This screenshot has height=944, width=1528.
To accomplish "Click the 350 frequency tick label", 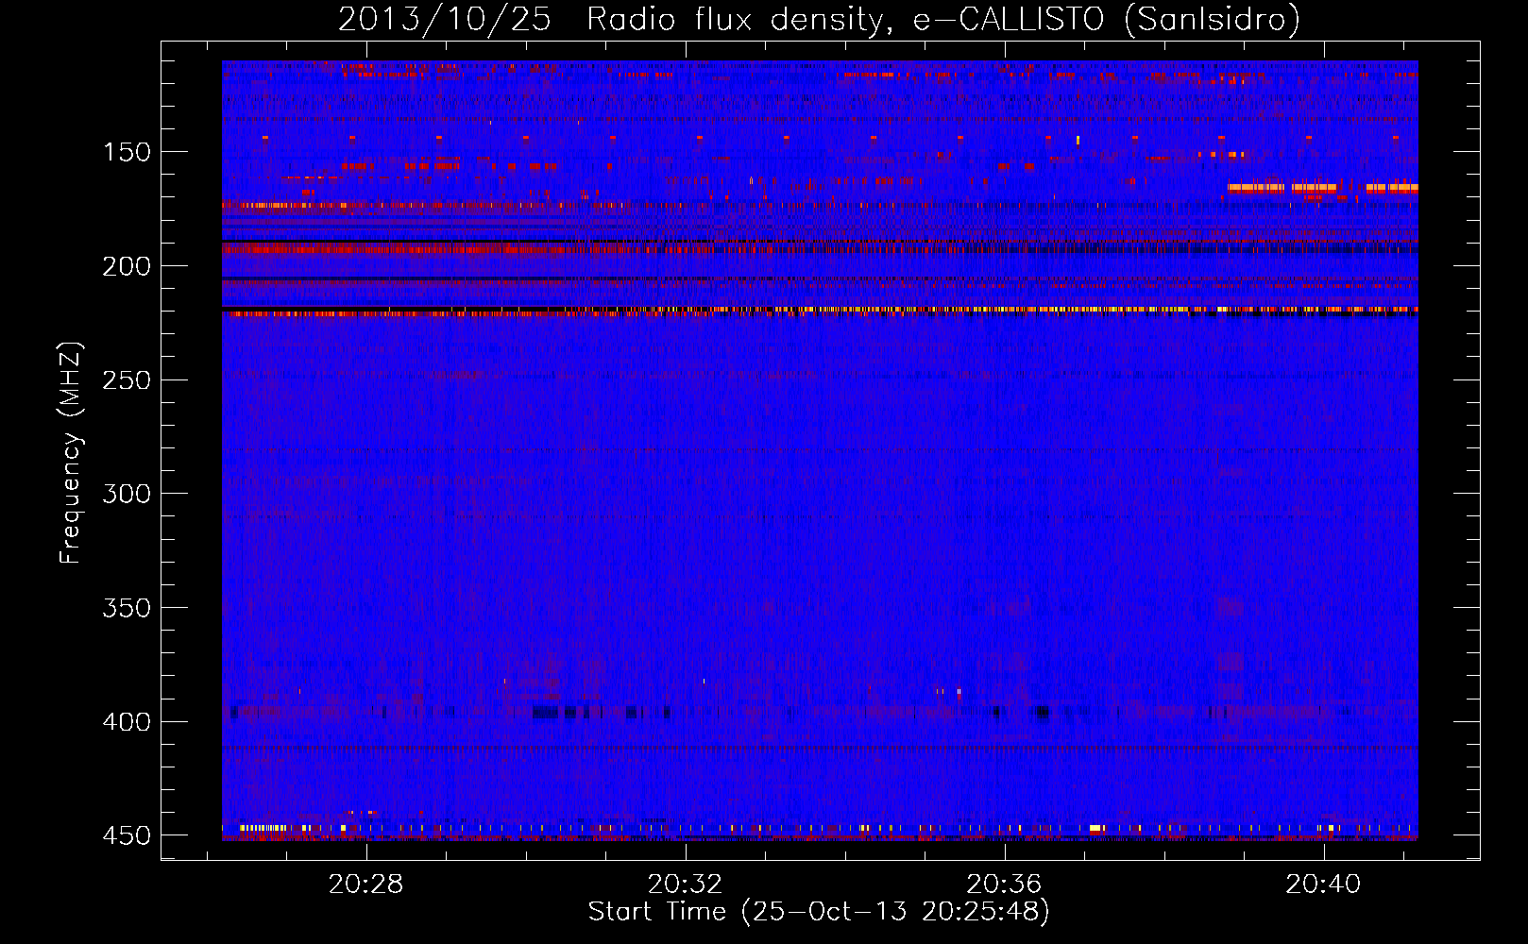I will (127, 608).
